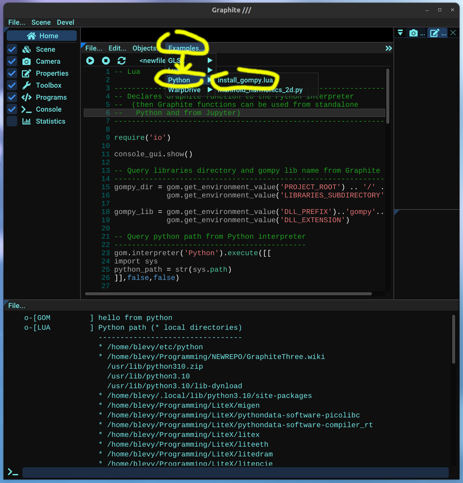Image resolution: width=463 pixels, height=483 pixels.
Task: Click the console command input field
Action: (x=235, y=473)
